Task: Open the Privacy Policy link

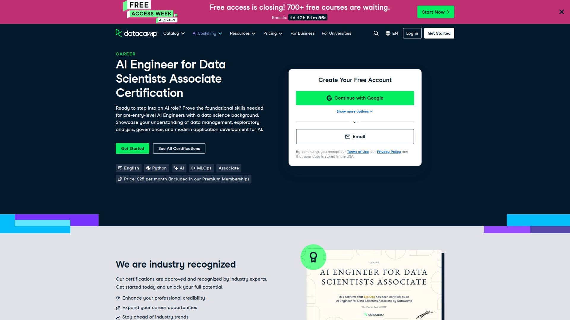Action: pyautogui.click(x=389, y=152)
